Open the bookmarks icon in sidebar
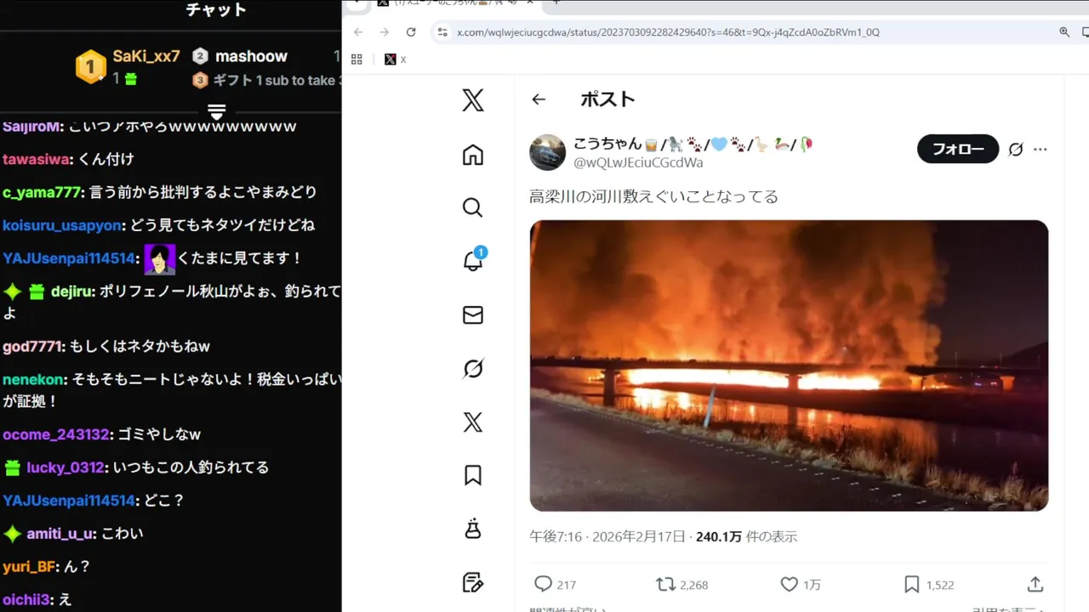The height and width of the screenshot is (612, 1089). tap(473, 475)
